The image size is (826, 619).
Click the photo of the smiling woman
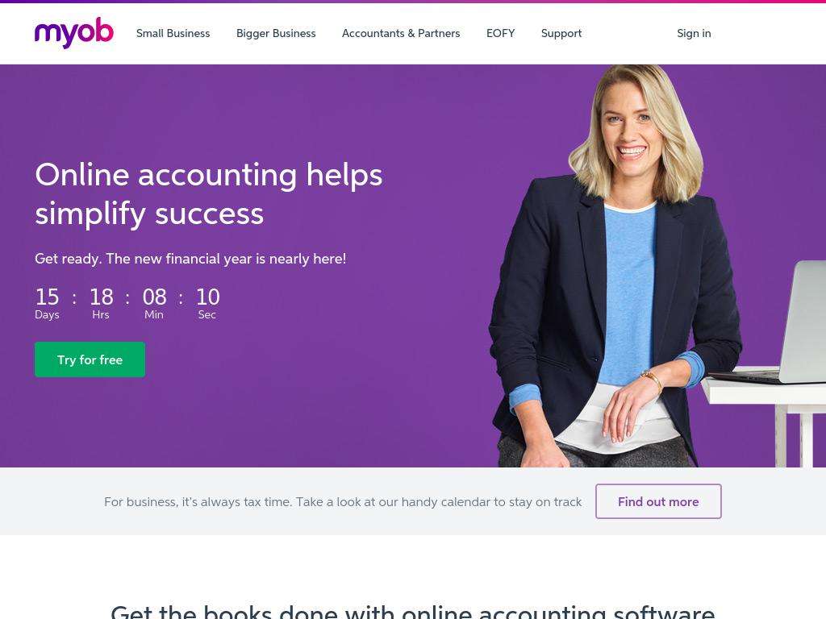(614, 266)
